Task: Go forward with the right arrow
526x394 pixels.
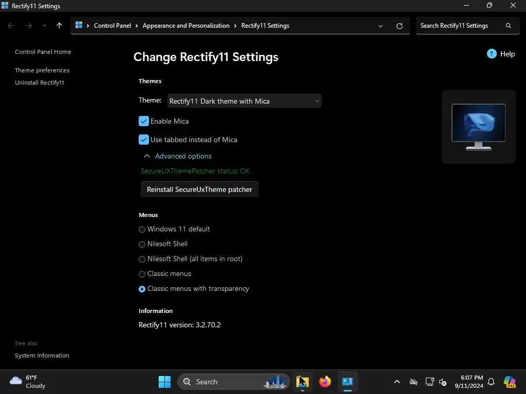Action: tap(29, 26)
